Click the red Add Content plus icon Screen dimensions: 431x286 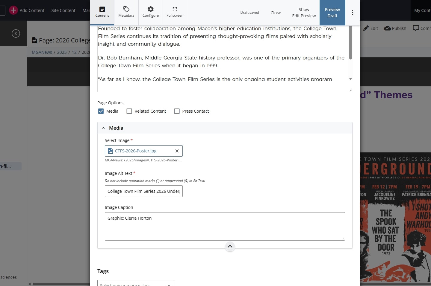[x=13, y=10]
